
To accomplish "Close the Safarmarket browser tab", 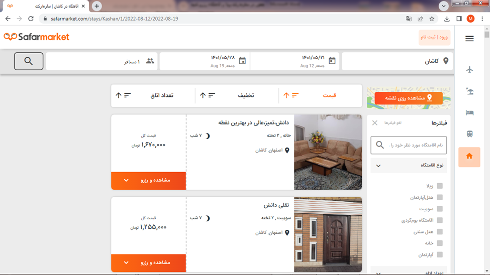I will tap(83, 6).
